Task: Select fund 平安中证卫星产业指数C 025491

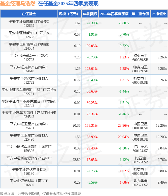Action: 29,126
